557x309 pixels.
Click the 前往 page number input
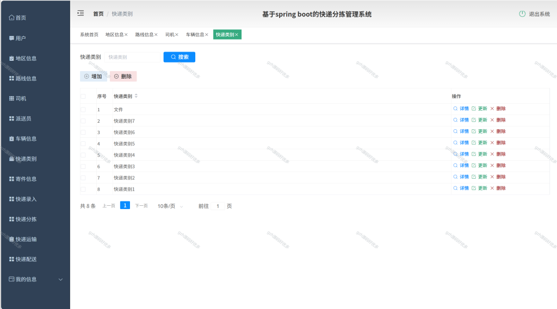click(x=218, y=206)
